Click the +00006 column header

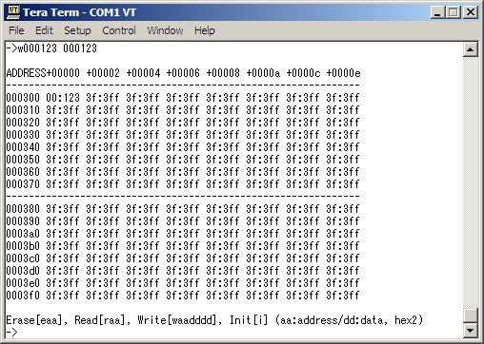[183, 73]
